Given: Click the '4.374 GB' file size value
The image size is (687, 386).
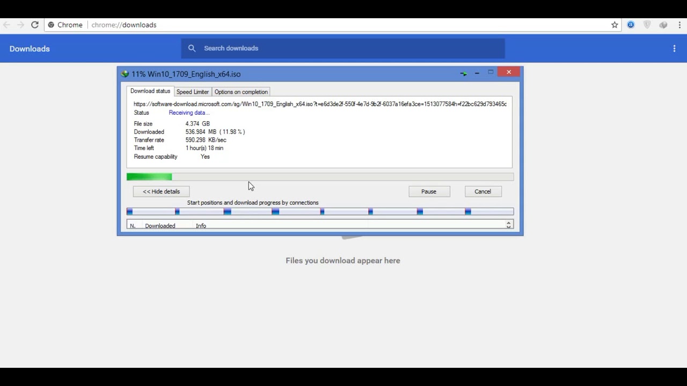Looking at the screenshot, I should [x=198, y=124].
